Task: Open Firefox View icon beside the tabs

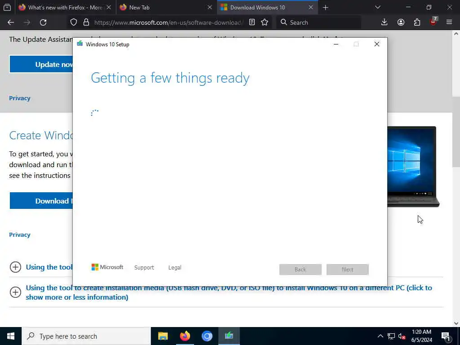Action: coord(7,7)
